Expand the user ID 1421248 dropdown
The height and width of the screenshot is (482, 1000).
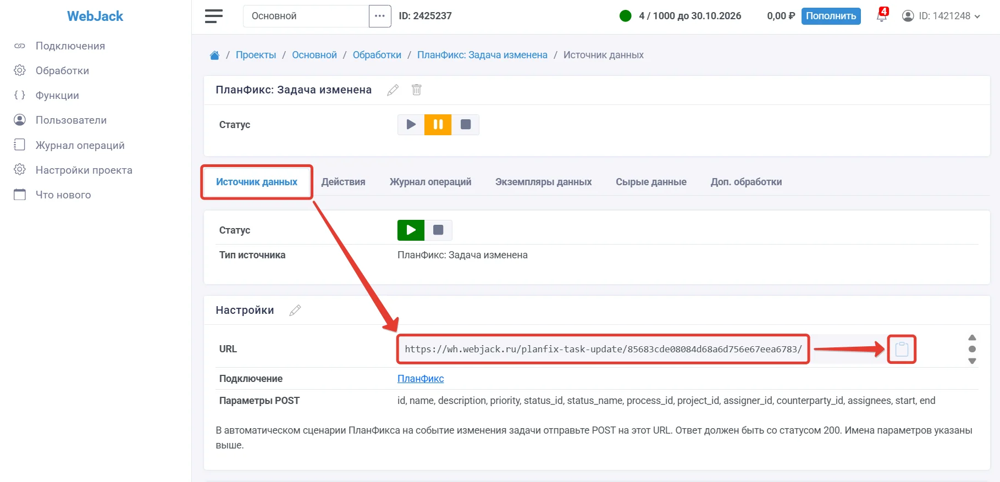coord(941,16)
